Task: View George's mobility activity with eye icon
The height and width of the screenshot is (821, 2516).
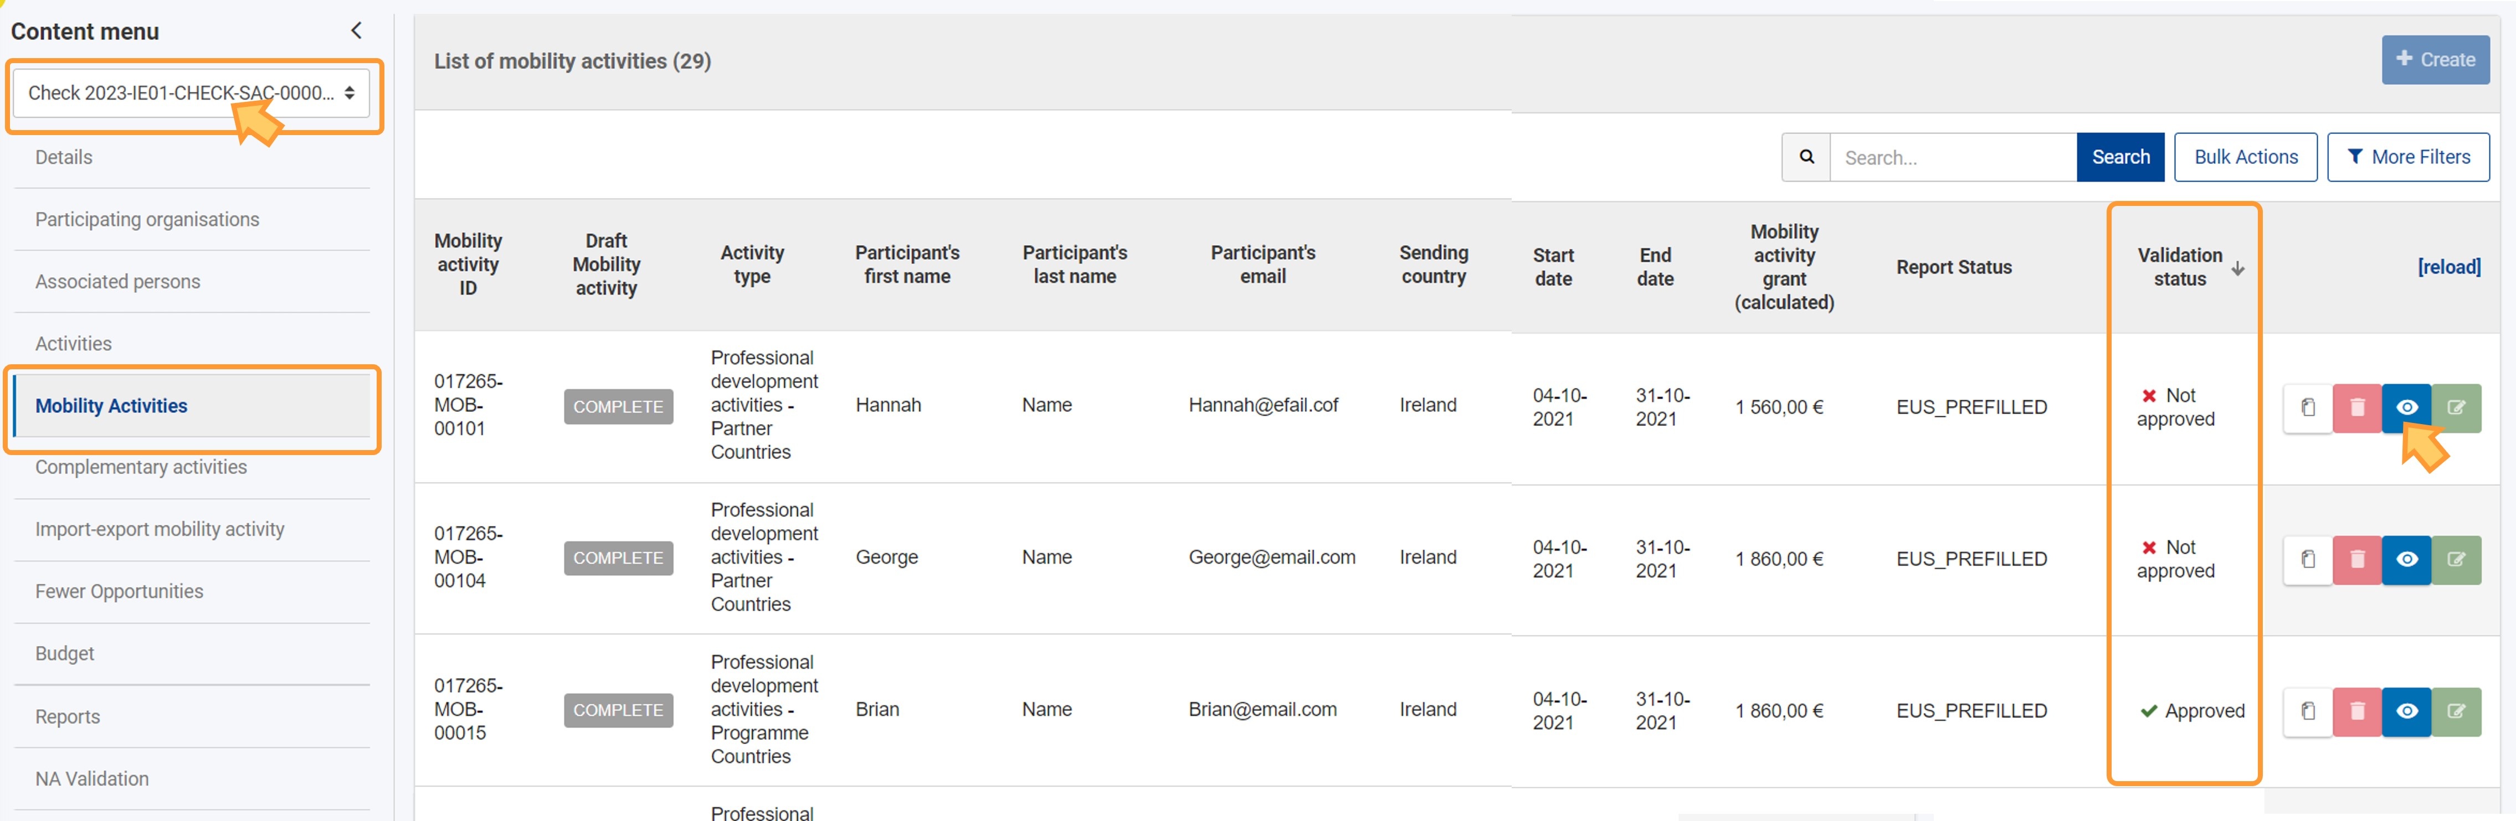Action: pos(2406,559)
